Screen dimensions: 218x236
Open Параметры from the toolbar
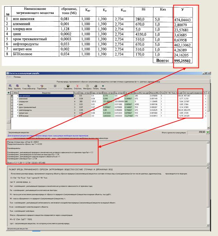click(x=42, y=86)
